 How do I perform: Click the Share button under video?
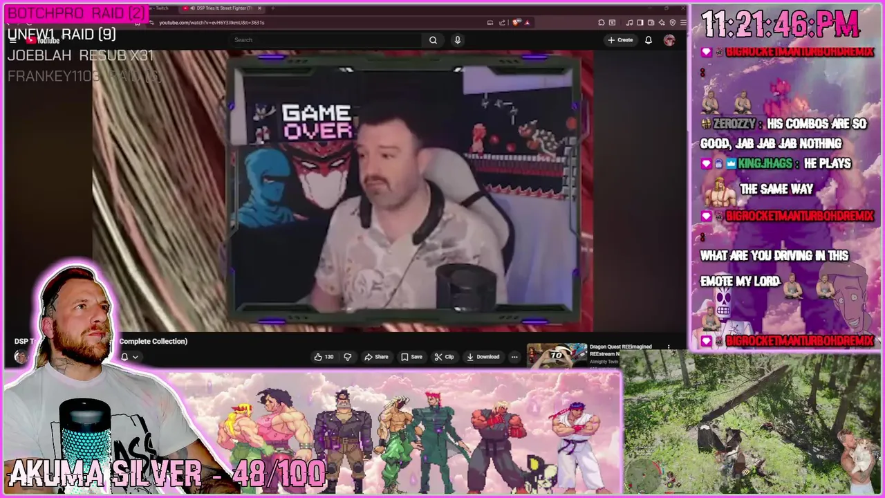click(x=376, y=357)
